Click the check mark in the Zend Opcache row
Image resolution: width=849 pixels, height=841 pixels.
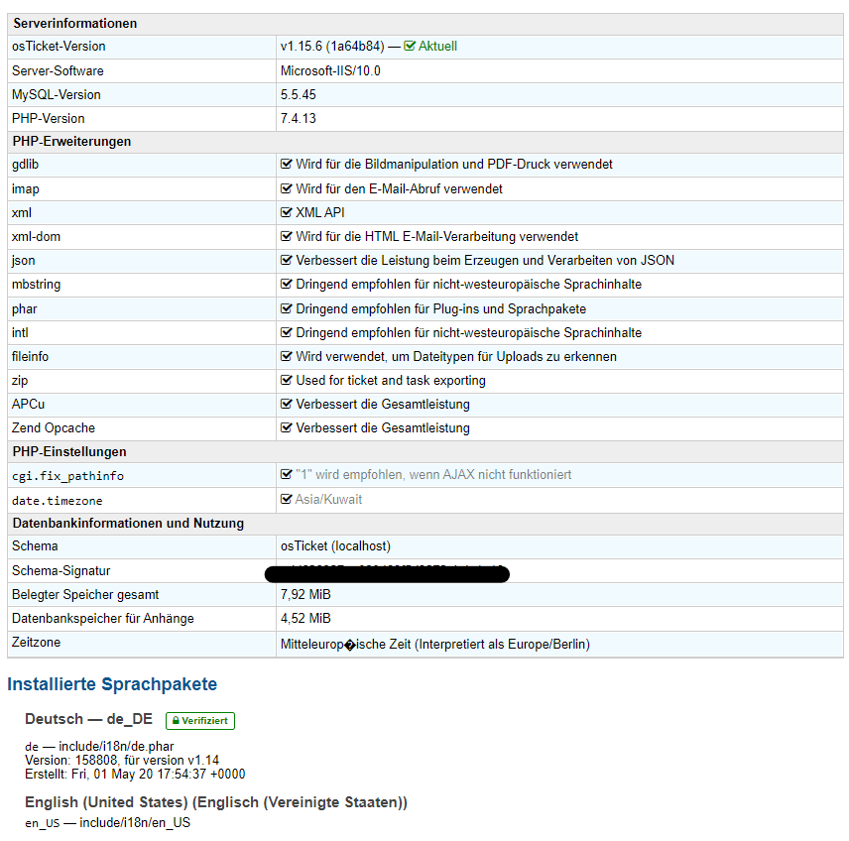287,428
